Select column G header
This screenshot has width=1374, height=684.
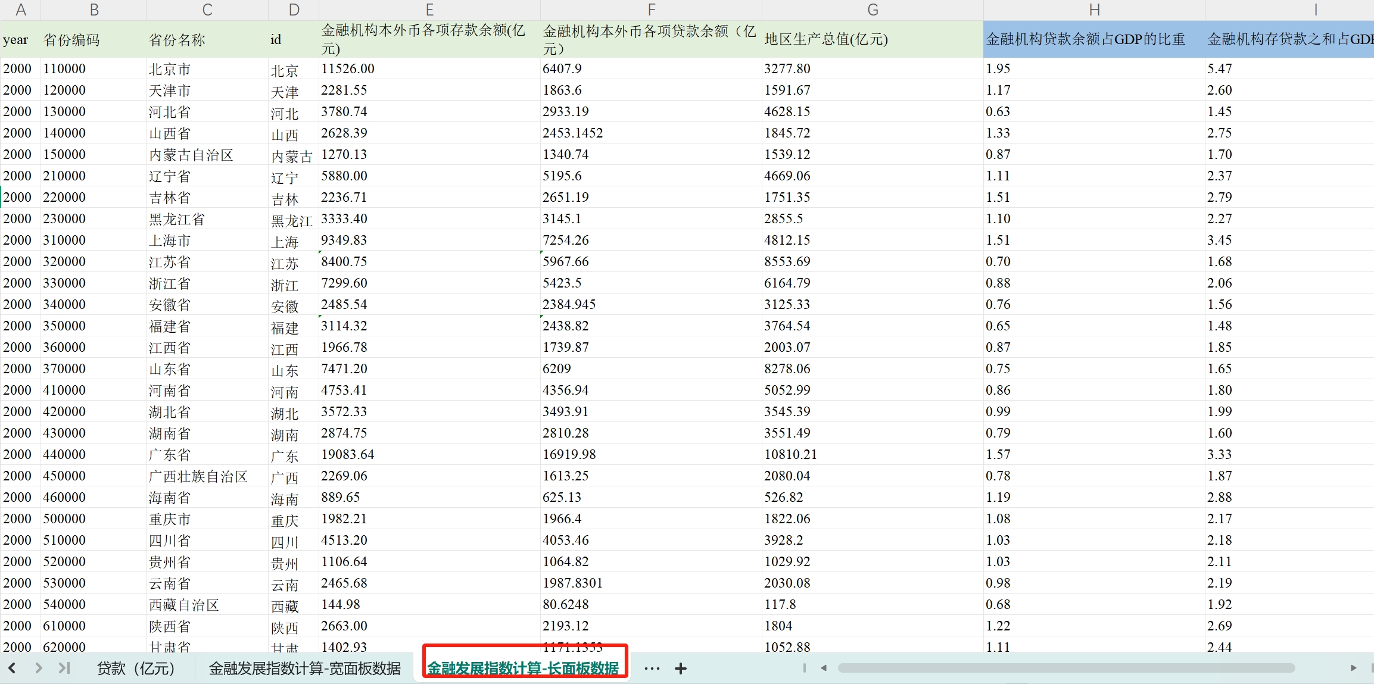(873, 10)
